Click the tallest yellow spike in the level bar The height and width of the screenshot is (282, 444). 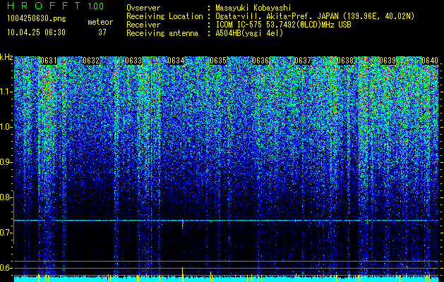pos(182,274)
